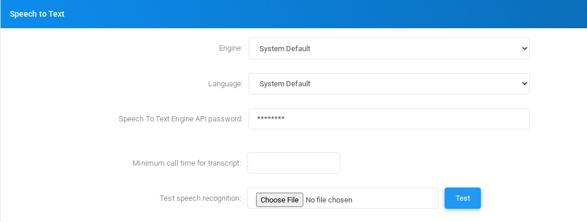Open the Language dropdown
This screenshot has height=222, width=587.
(x=389, y=83)
